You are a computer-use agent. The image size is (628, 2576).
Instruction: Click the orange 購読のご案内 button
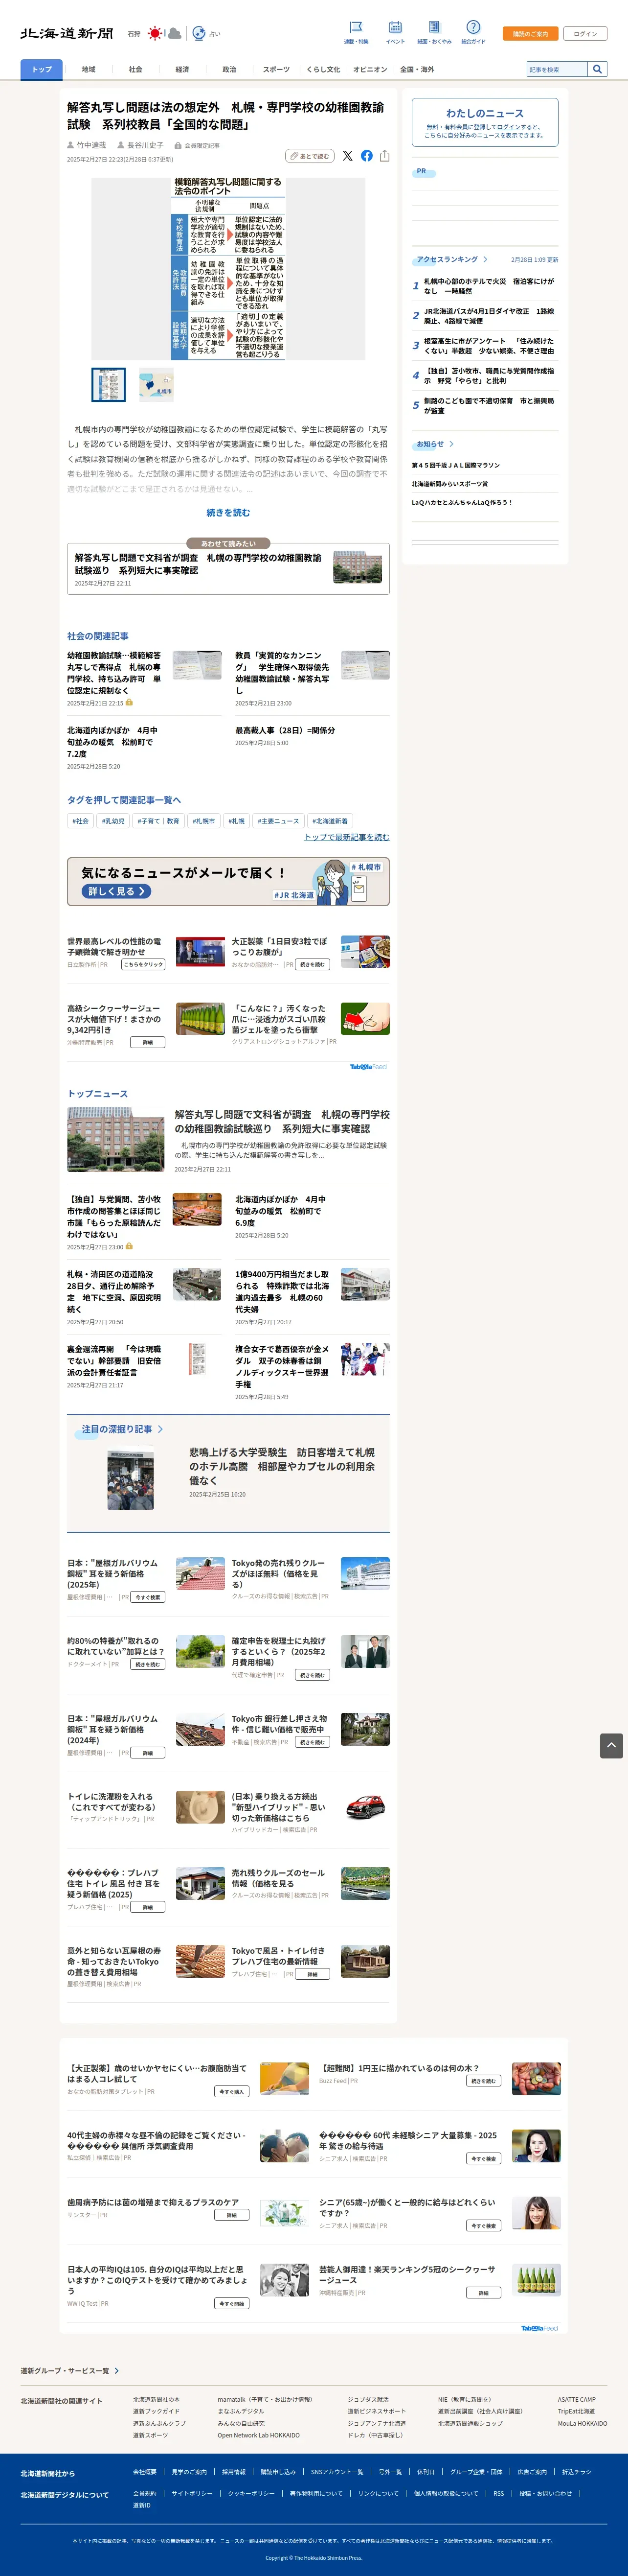[x=530, y=34]
